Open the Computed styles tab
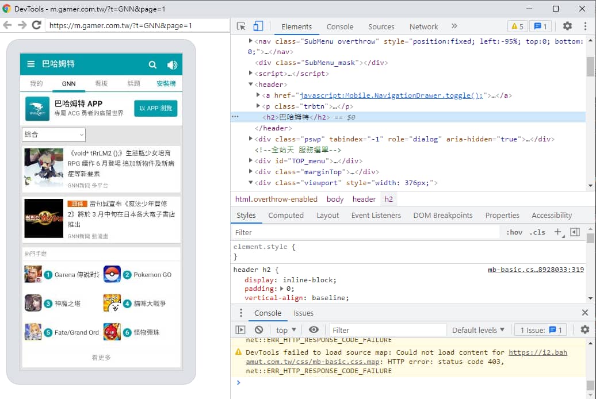This screenshot has width=596, height=399. click(286, 215)
